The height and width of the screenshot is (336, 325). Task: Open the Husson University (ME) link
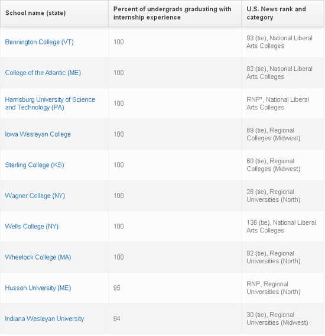click(x=38, y=288)
